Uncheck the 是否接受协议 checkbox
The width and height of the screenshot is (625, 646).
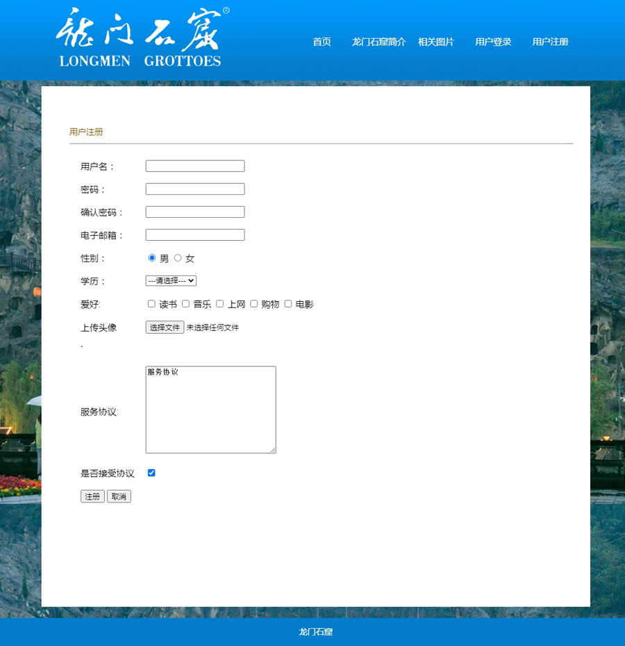pos(151,473)
